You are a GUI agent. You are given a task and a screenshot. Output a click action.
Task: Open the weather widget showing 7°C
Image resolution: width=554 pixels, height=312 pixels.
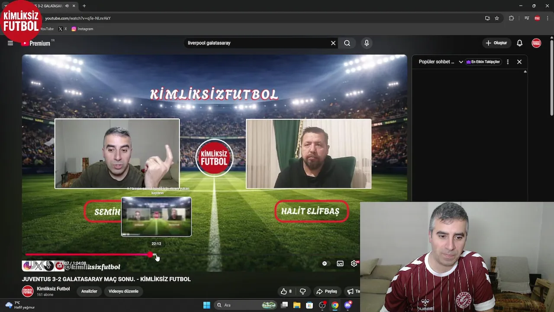pos(19,305)
